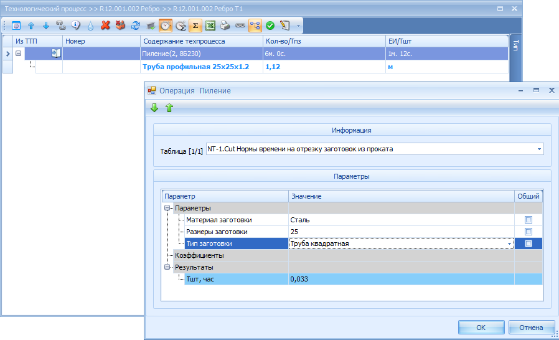This screenshot has height=340, width=559.
Task: Open the Таблица [1/1] combo box dropdown
Action: (539, 149)
